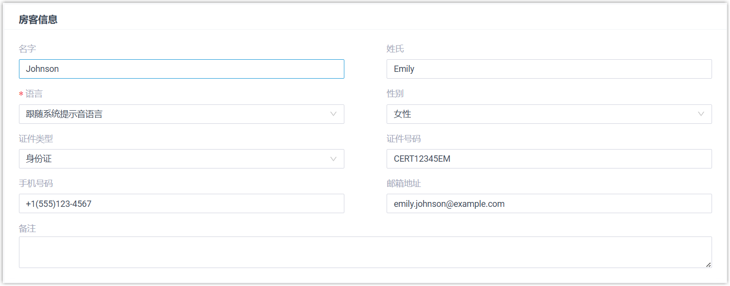Screen dimensions: 730x286
Task: Click the 证件号码 field with CERT12345EM
Action: (x=549, y=159)
